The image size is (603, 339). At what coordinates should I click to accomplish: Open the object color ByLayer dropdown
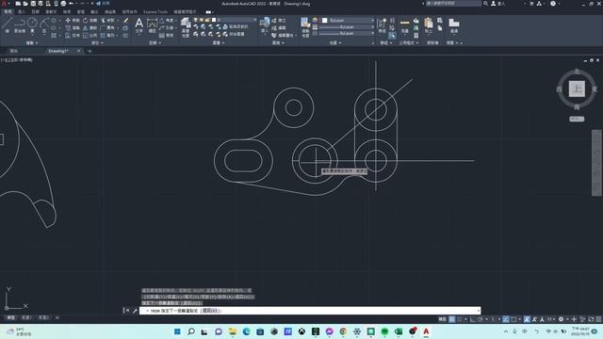[x=373, y=20]
